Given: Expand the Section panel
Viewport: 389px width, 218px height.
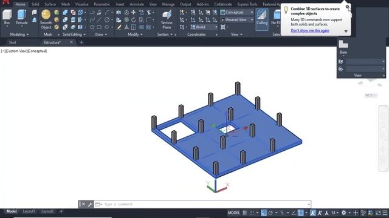Looking at the screenshot, I should [165, 35].
